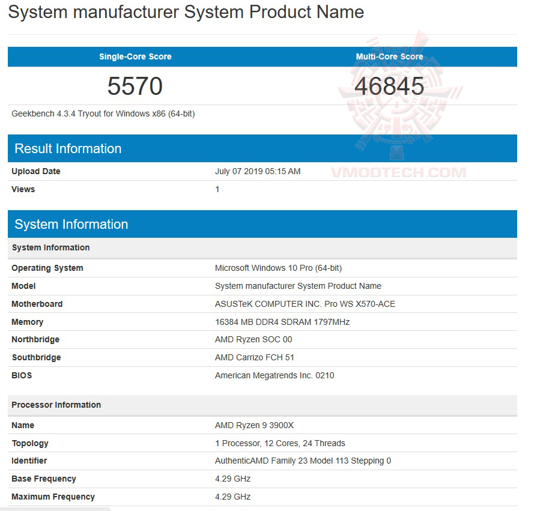Click the multi-core score value 46845
Image resolution: width=537 pixels, height=511 pixels.
pyautogui.click(x=389, y=86)
